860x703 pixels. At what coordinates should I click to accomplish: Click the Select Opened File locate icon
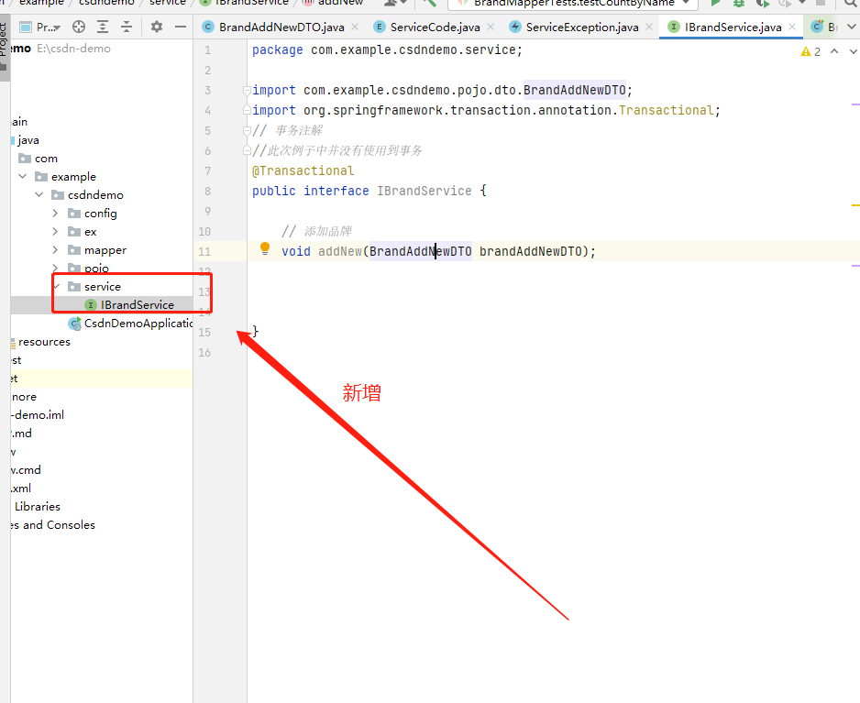coord(79,27)
